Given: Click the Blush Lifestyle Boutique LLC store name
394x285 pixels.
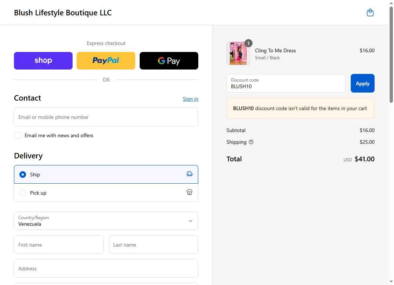Looking at the screenshot, I should [63, 12].
